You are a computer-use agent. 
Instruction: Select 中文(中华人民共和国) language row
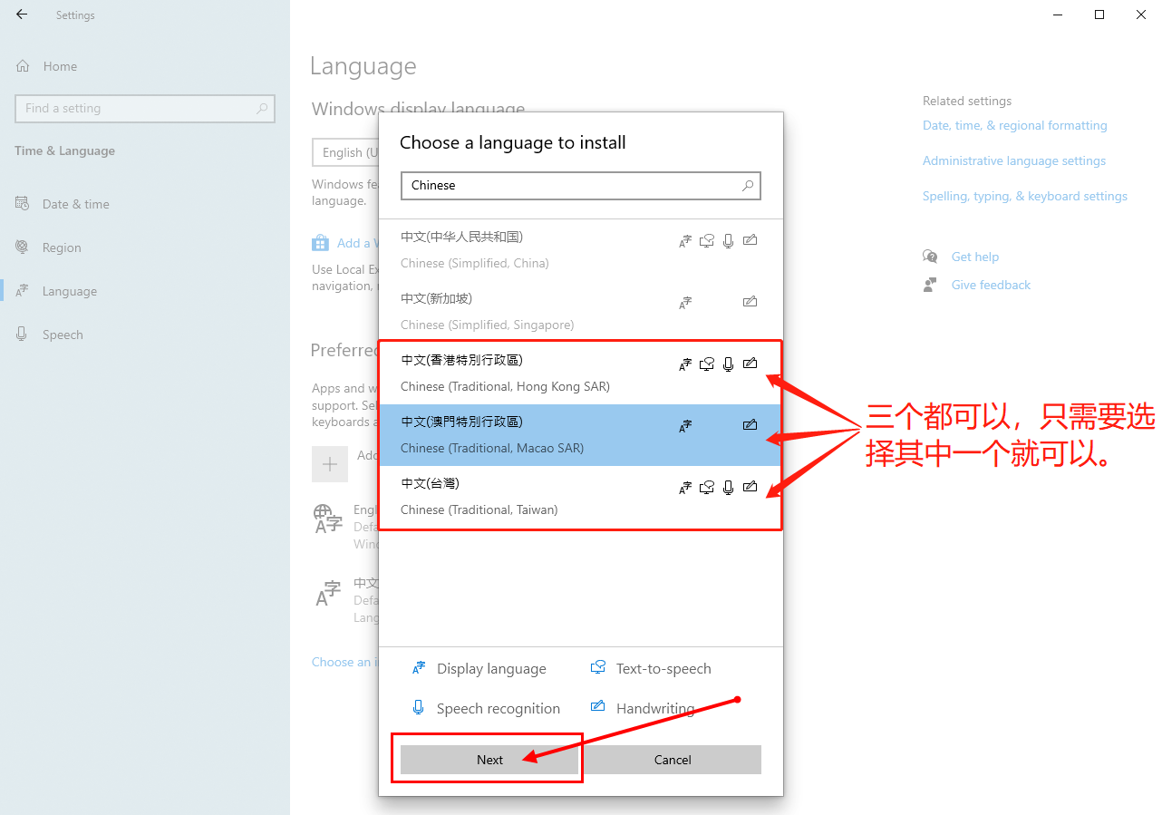tap(581, 250)
